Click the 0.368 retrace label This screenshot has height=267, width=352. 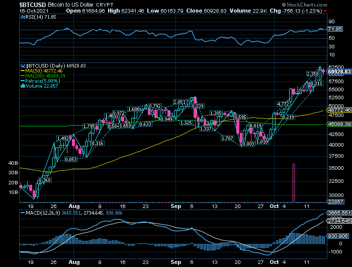pyautogui.click(x=45, y=180)
